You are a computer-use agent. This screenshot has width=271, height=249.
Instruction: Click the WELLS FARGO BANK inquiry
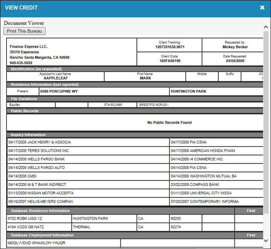pos(36,159)
